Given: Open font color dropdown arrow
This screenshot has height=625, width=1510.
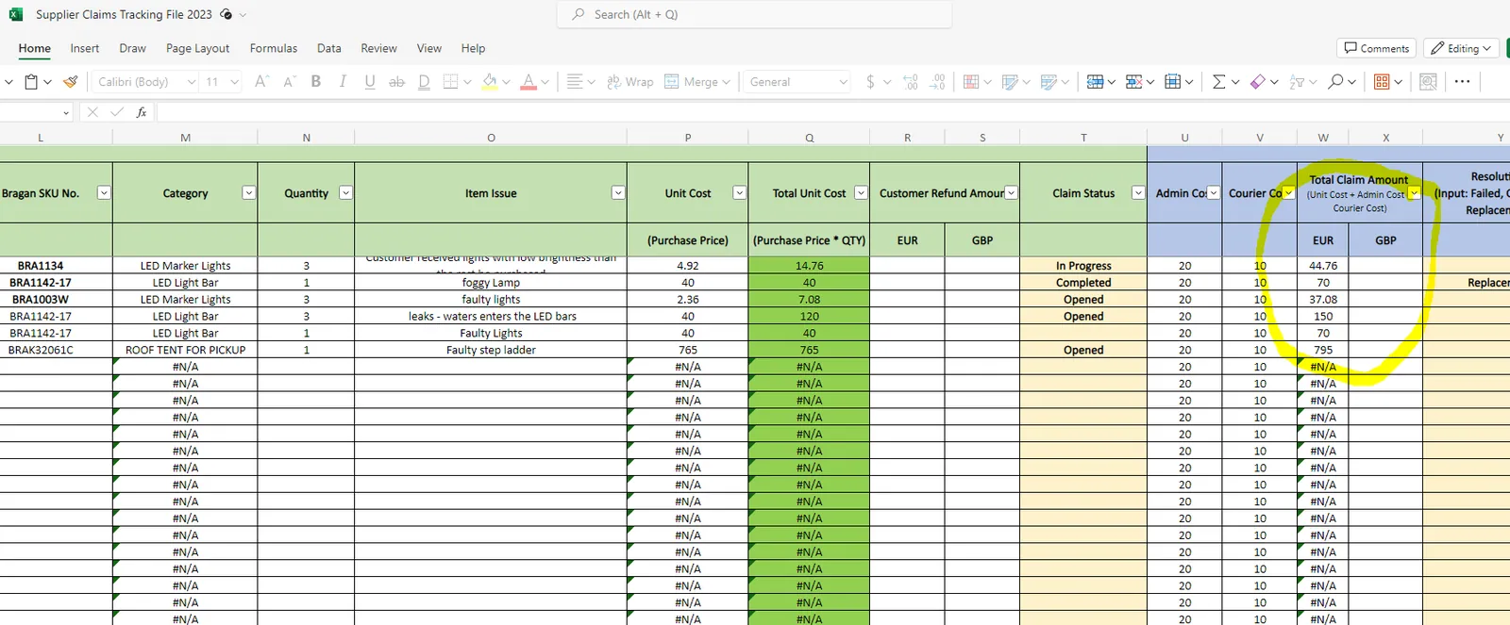Looking at the screenshot, I should pyautogui.click(x=545, y=82).
